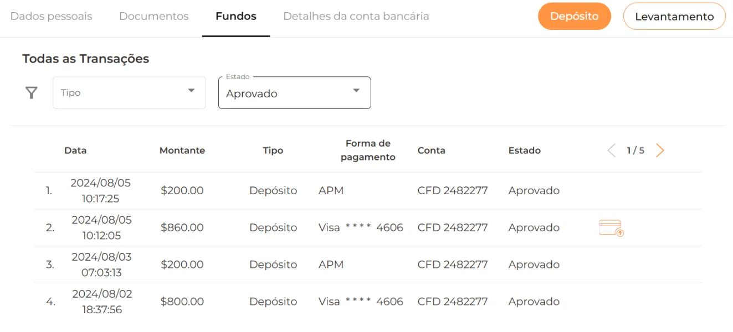Click the card icon on the $860.00 row
The image size is (733, 332).
point(611,228)
